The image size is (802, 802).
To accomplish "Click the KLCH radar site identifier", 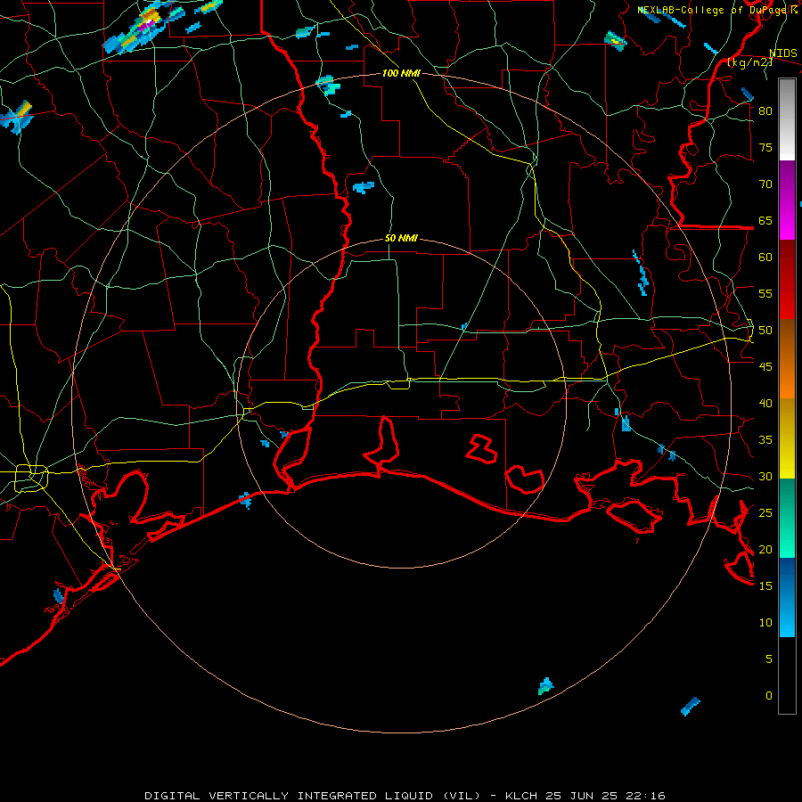I will (521, 796).
